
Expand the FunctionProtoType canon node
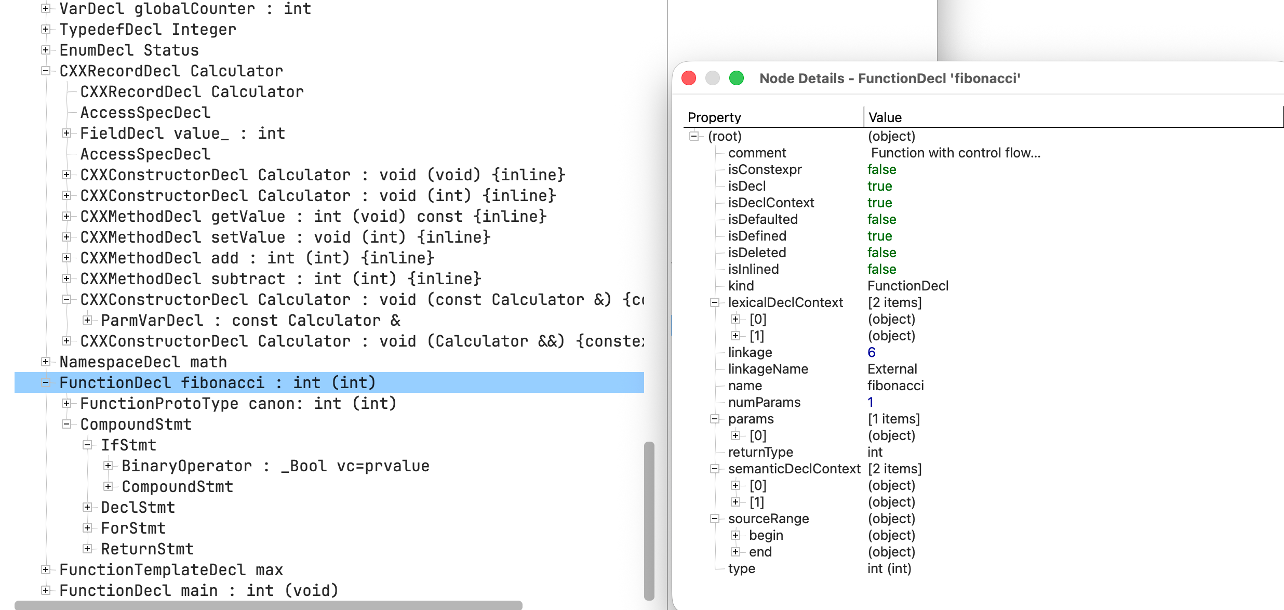pos(66,403)
